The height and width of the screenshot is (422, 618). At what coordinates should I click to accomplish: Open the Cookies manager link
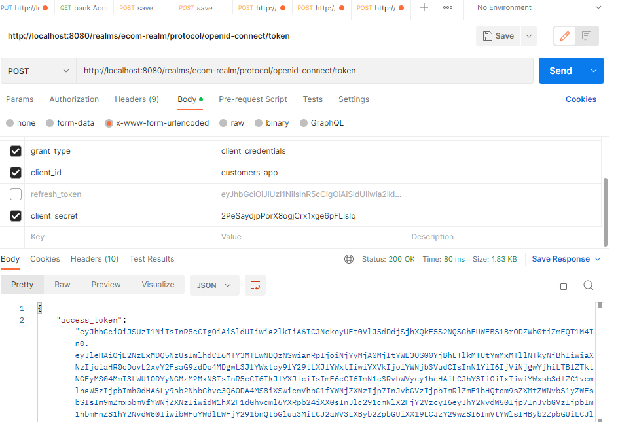point(581,99)
